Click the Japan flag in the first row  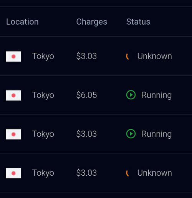(x=13, y=56)
